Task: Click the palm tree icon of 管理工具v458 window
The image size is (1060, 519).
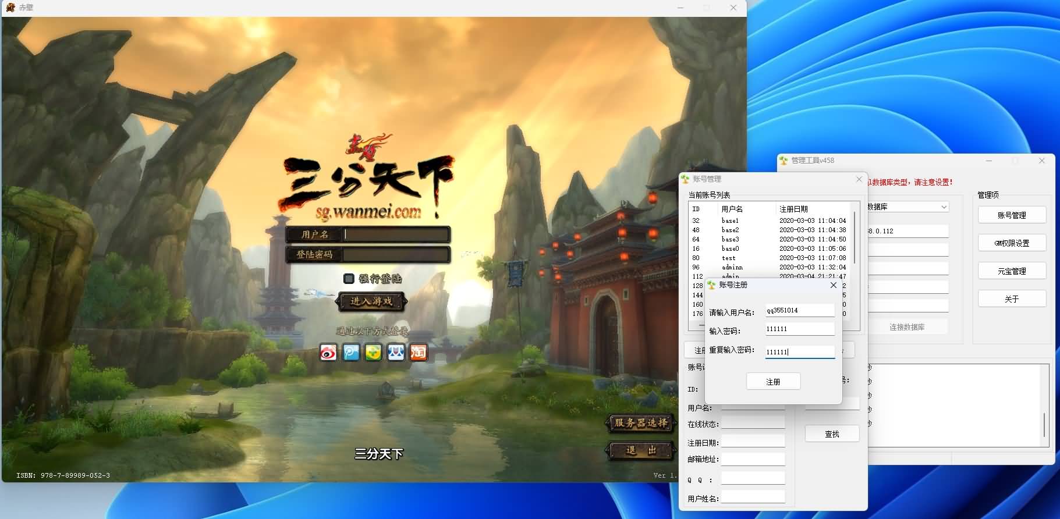Action: pyautogui.click(x=784, y=161)
